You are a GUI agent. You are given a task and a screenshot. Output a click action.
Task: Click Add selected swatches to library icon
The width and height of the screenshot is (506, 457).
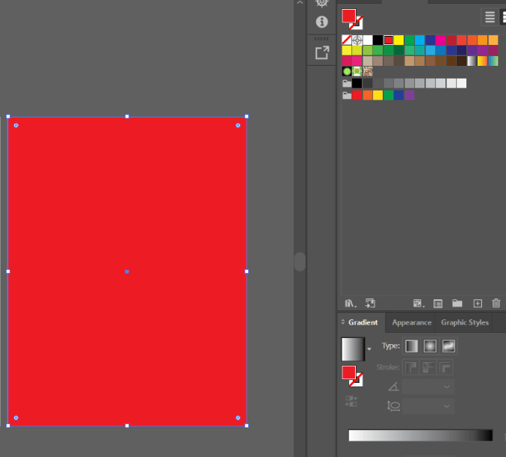click(370, 303)
